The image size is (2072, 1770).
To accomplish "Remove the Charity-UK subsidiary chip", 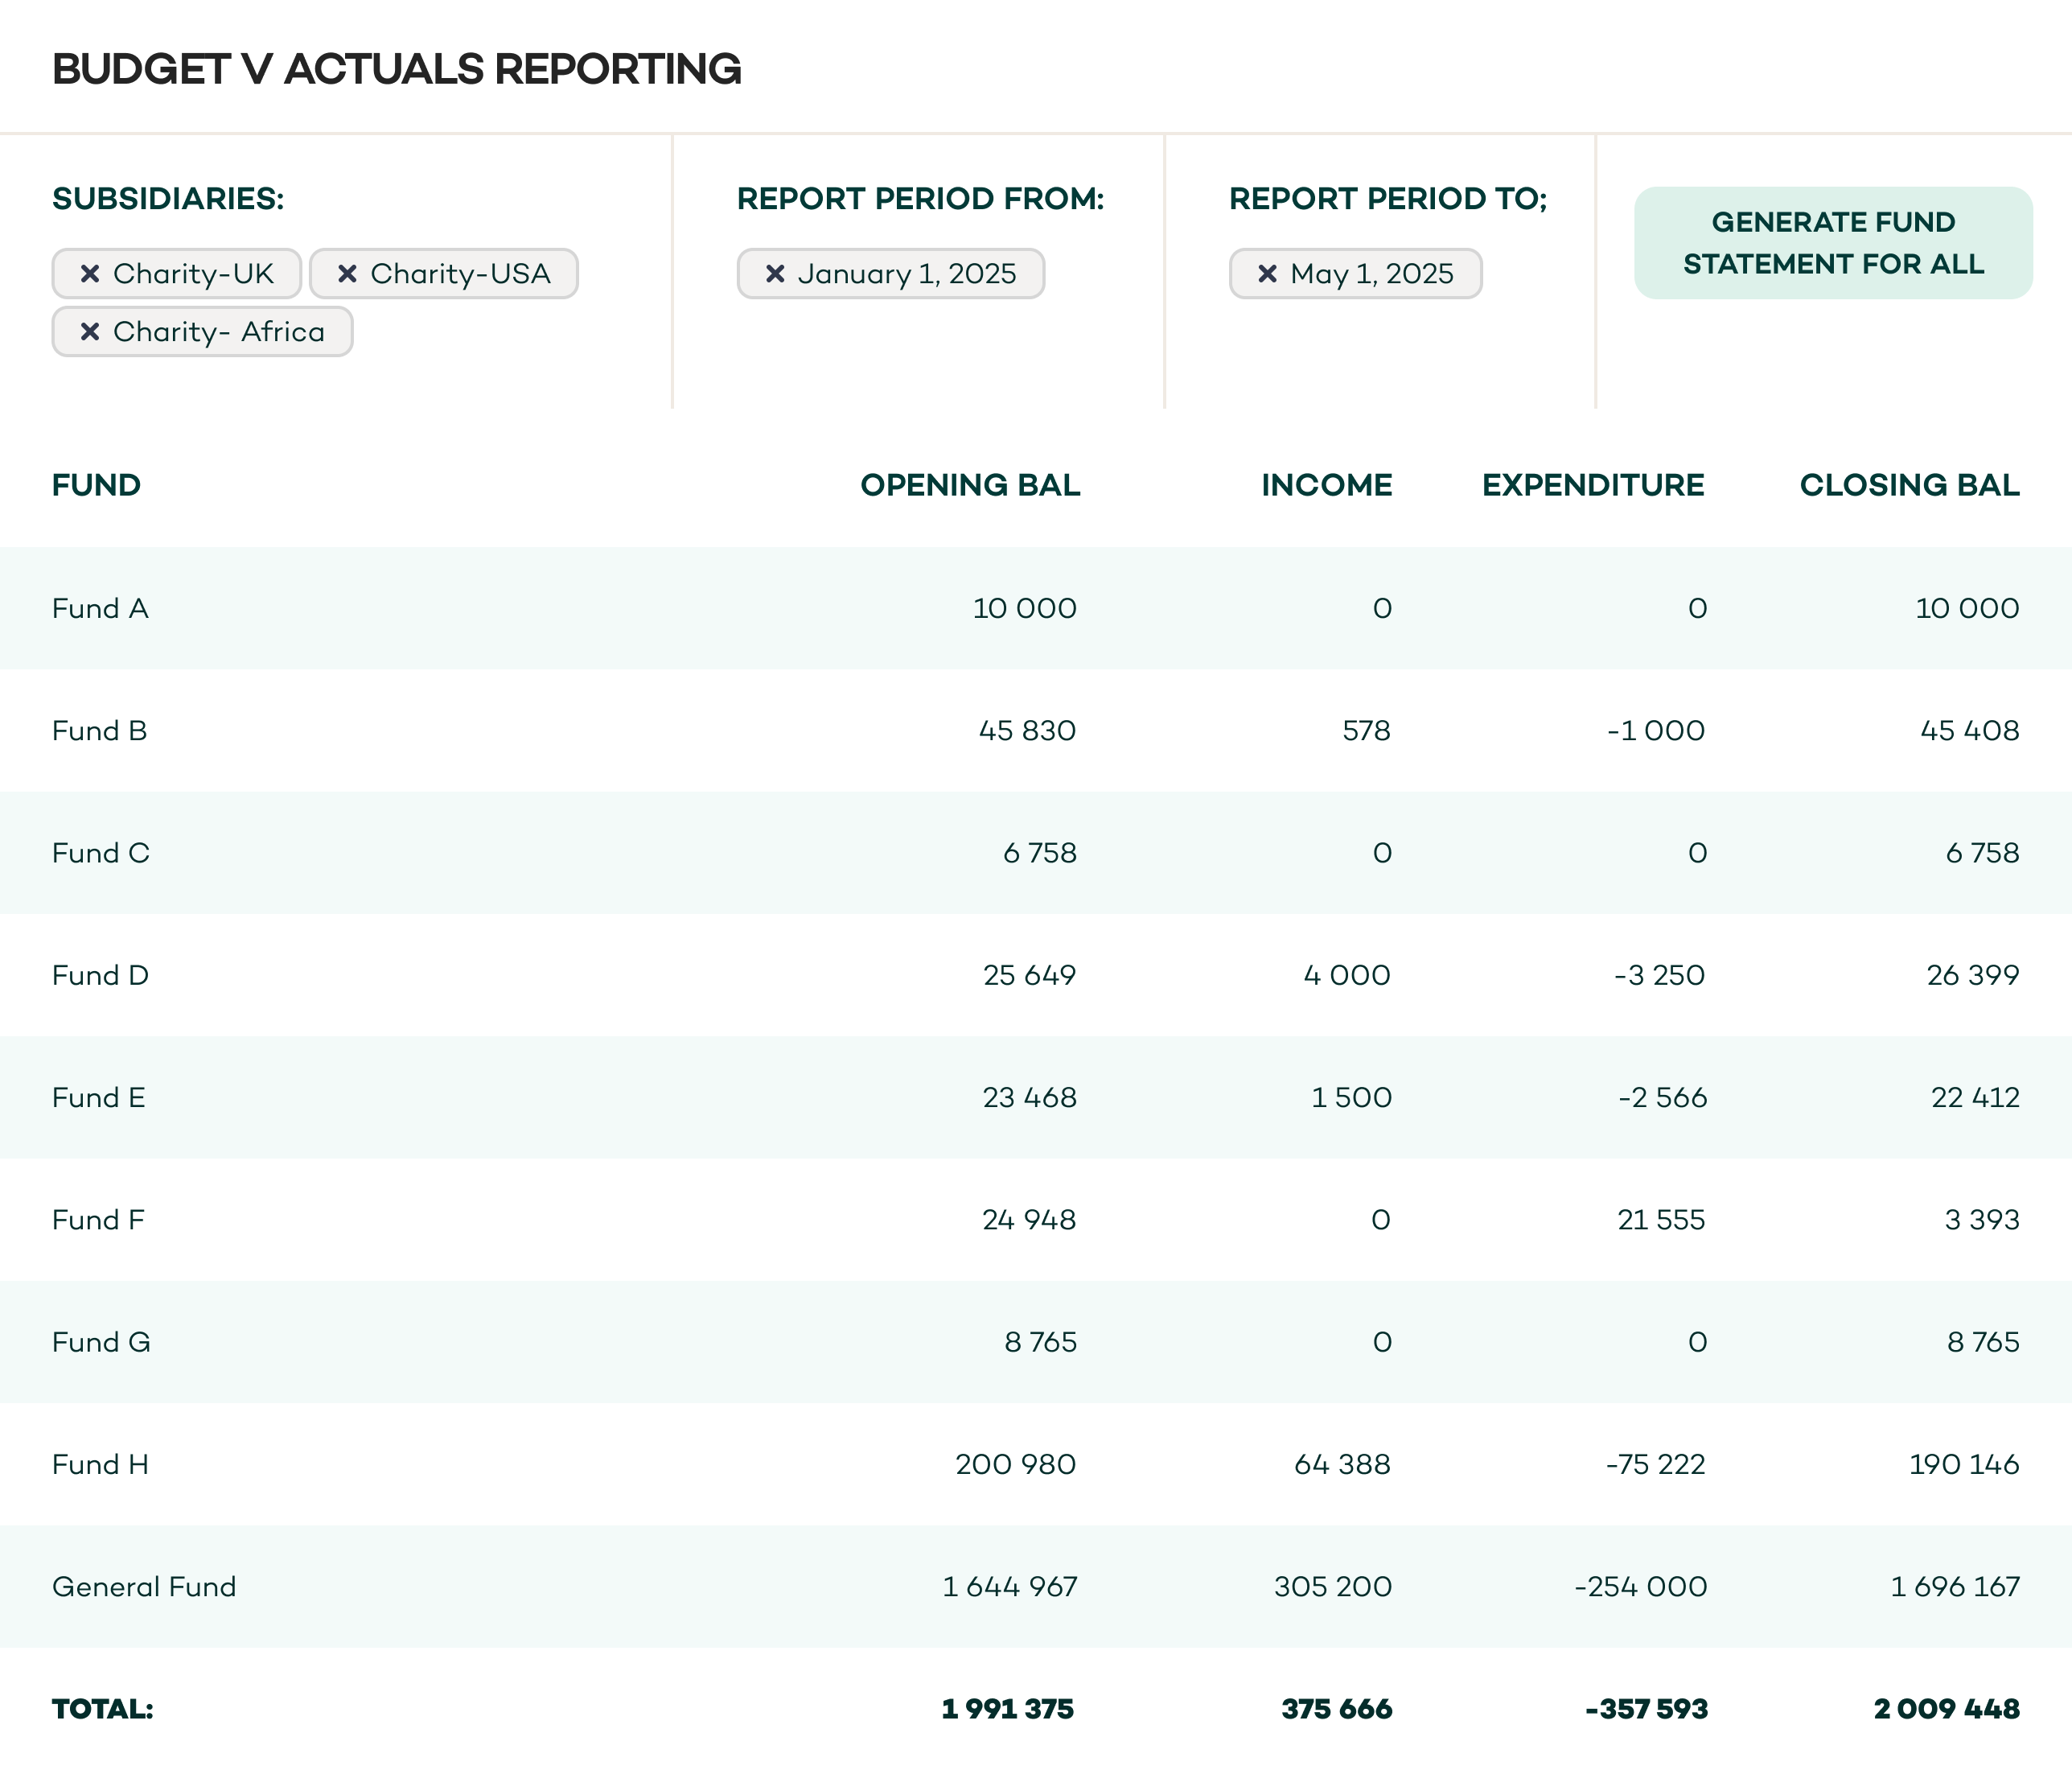I will click(x=90, y=274).
